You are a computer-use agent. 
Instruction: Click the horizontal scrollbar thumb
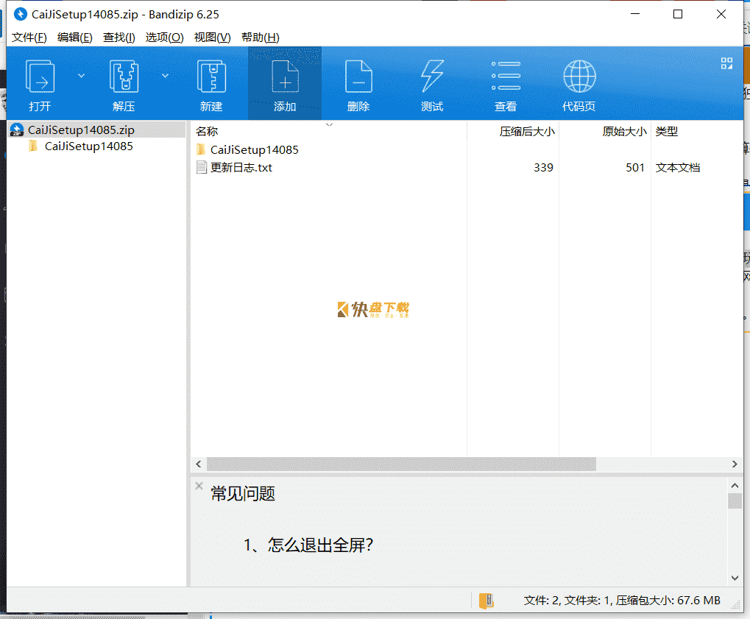pos(401,464)
